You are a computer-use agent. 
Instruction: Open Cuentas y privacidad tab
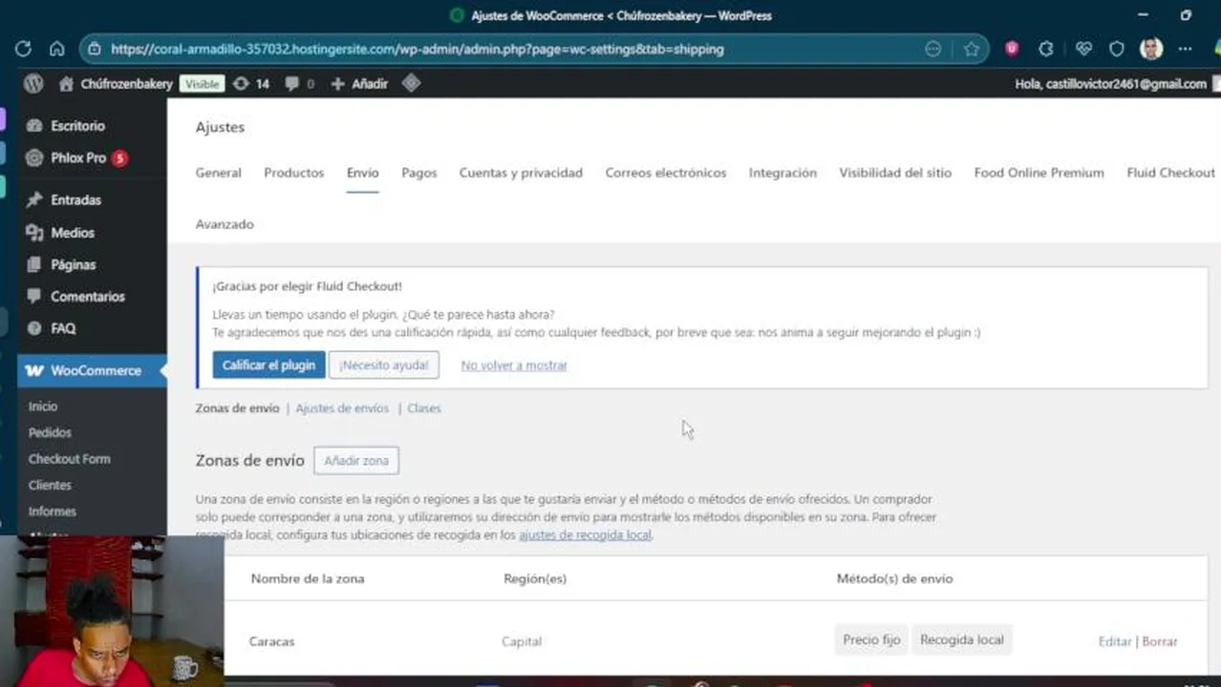click(x=521, y=173)
